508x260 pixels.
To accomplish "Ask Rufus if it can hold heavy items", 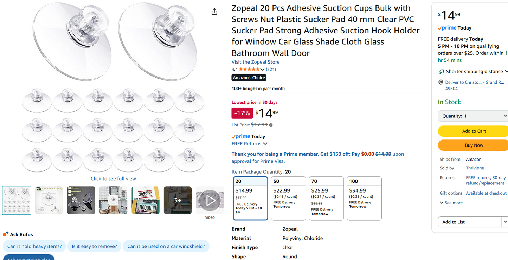I will [x=34, y=246].
